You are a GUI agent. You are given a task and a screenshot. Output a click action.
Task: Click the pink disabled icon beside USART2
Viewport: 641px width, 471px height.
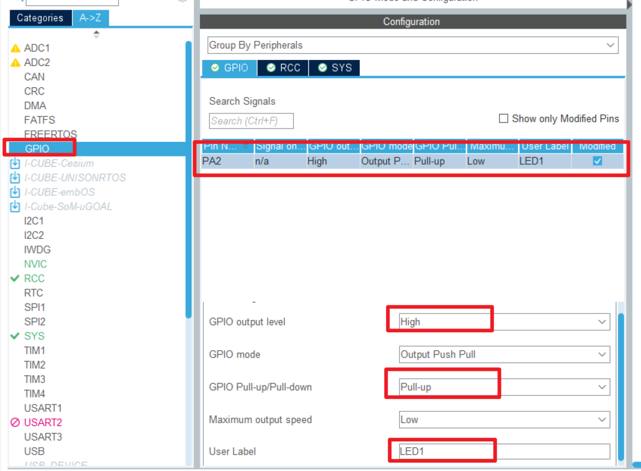point(15,423)
